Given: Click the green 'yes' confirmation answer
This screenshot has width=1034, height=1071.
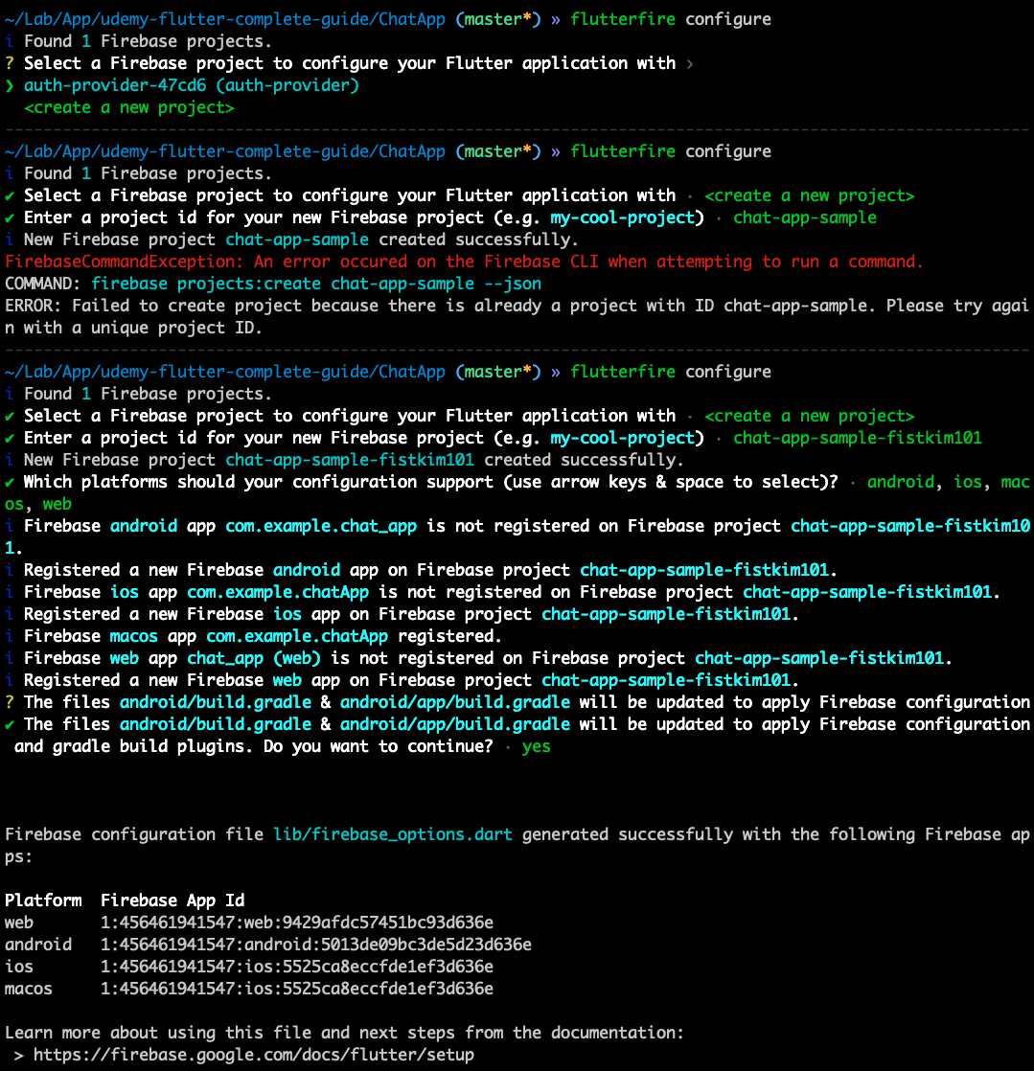Looking at the screenshot, I should point(536,746).
